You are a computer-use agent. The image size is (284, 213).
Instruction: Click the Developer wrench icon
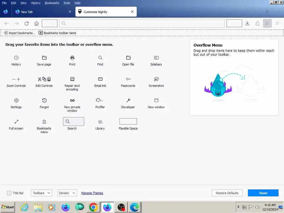128,100
